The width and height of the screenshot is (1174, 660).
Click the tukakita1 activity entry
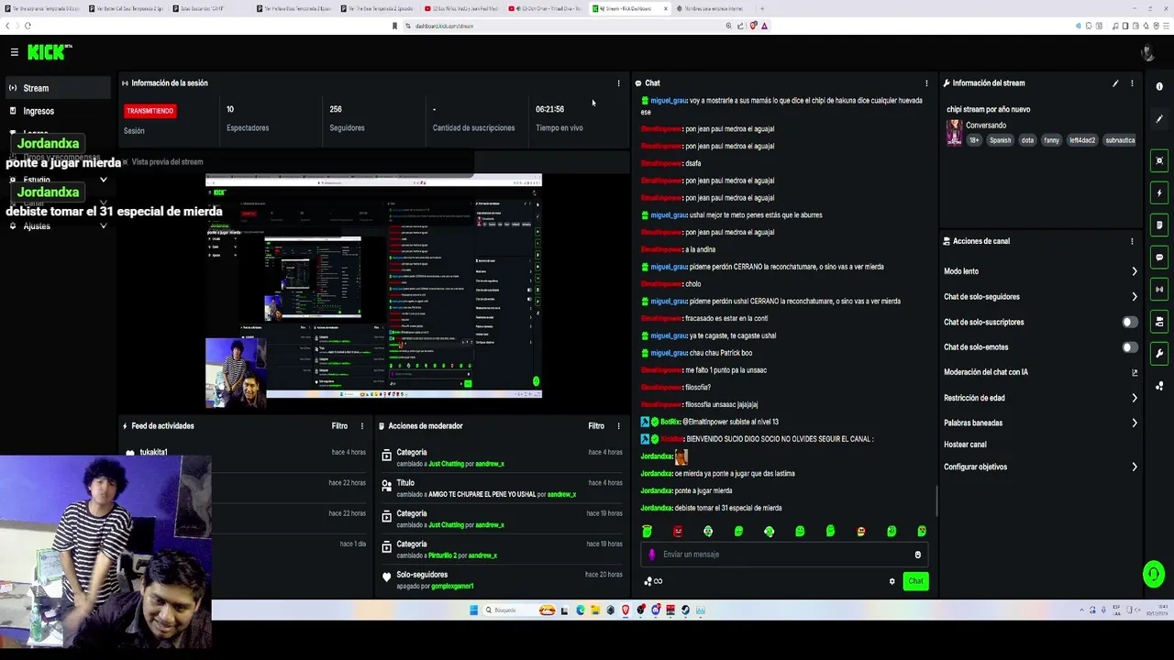246,453
